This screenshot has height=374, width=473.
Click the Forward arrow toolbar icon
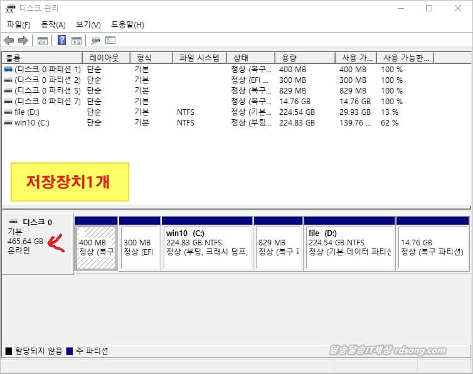[x=23, y=41]
